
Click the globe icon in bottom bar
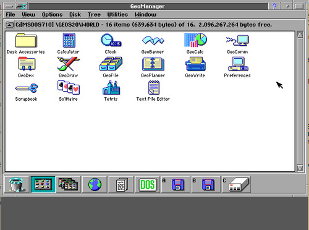[95, 184]
